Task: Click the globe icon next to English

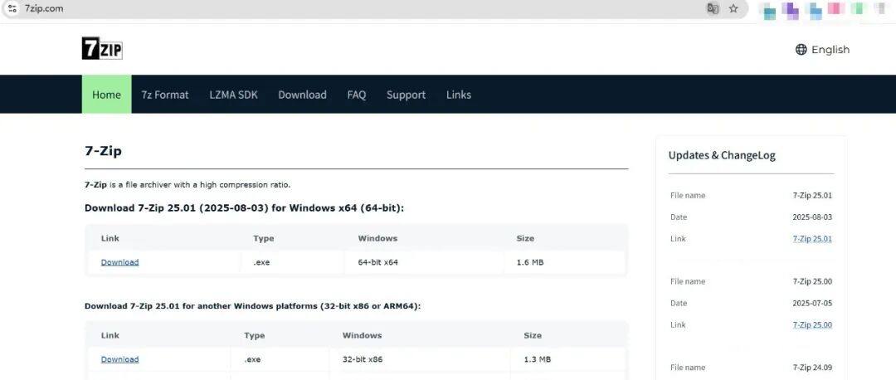Action: tap(801, 50)
